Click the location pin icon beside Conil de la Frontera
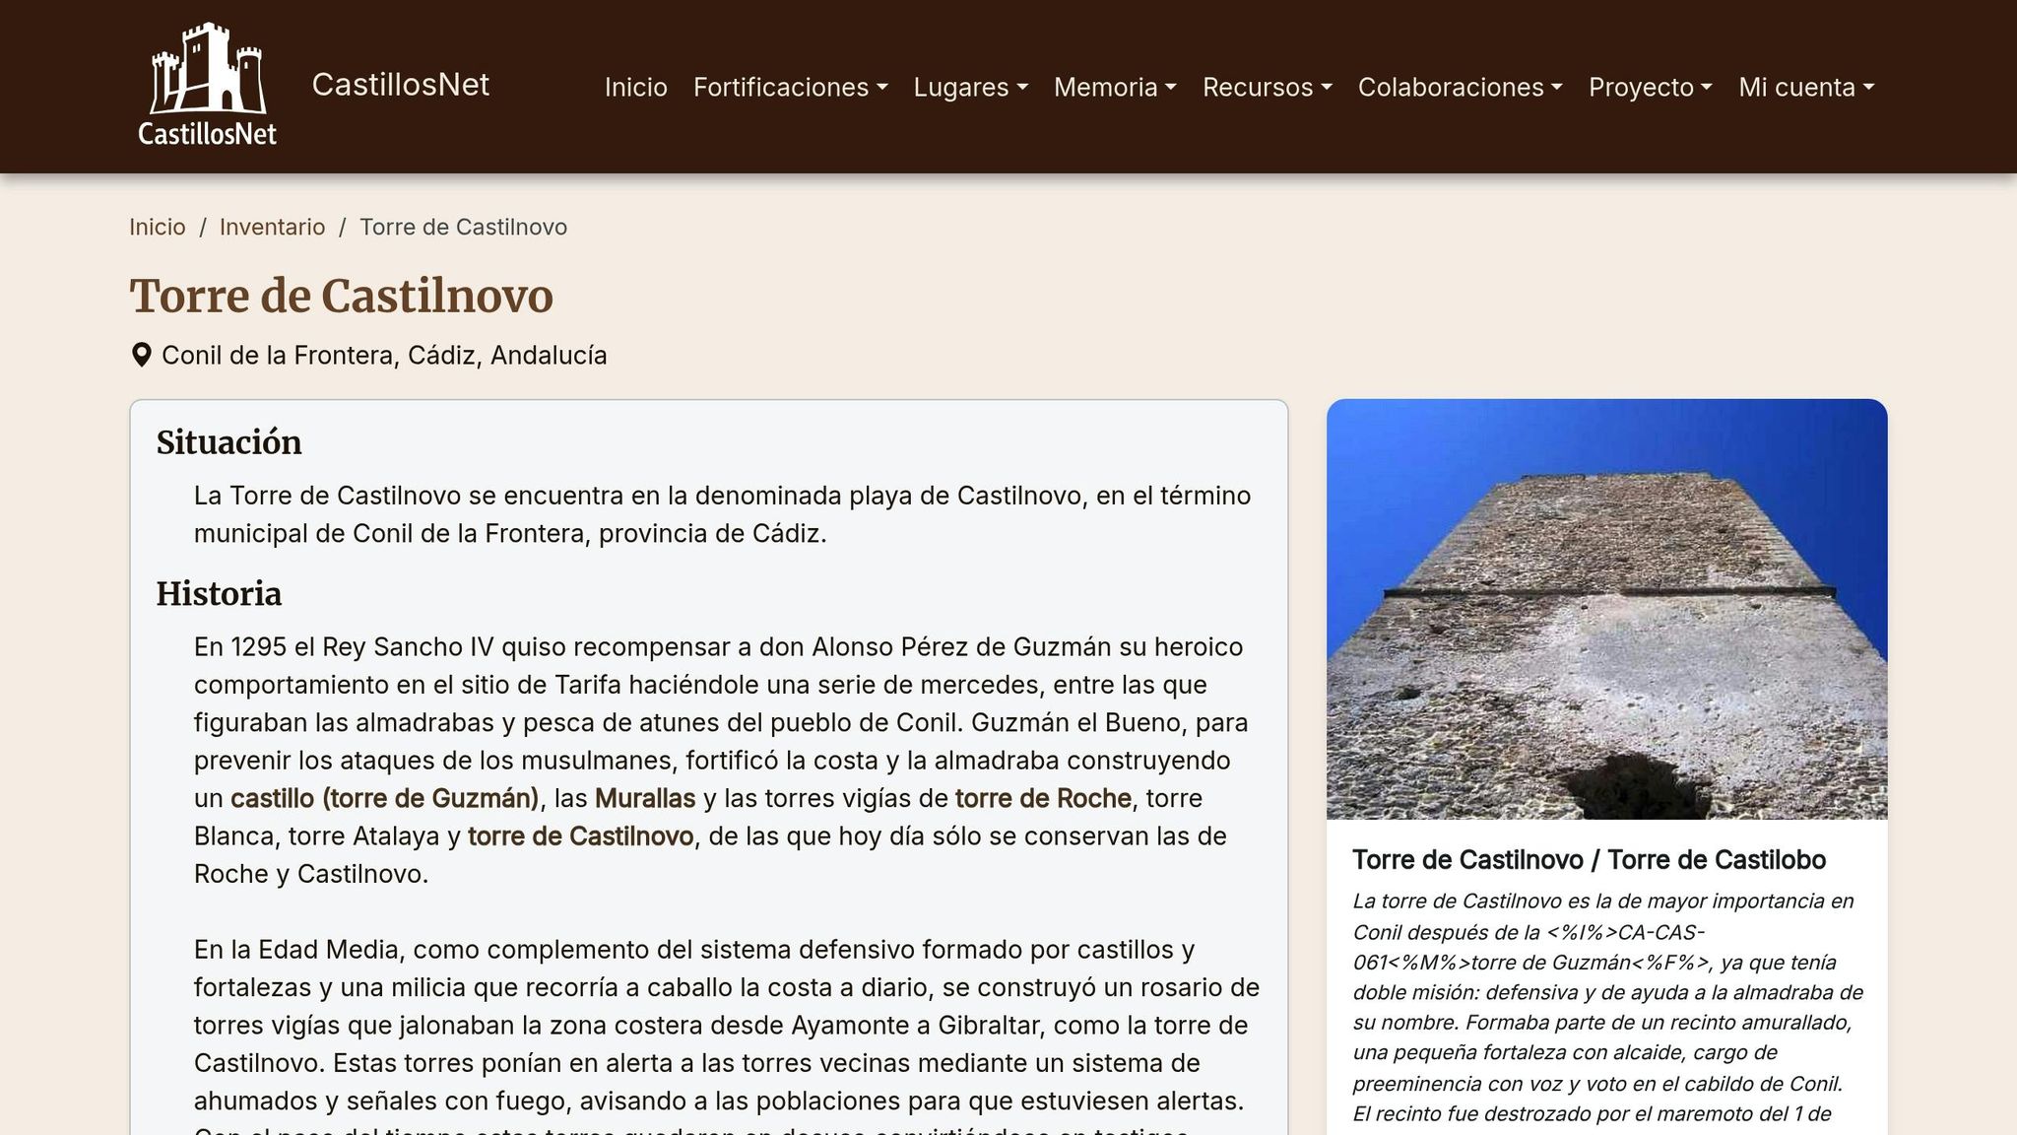Image resolution: width=2017 pixels, height=1135 pixels. (x=141, y=354)
